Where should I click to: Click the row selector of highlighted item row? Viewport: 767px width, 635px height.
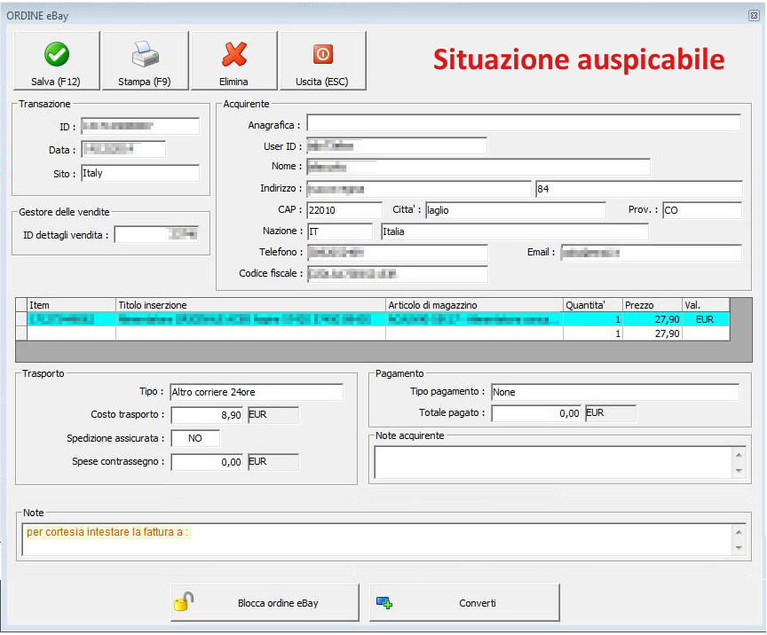coord(21,319)
